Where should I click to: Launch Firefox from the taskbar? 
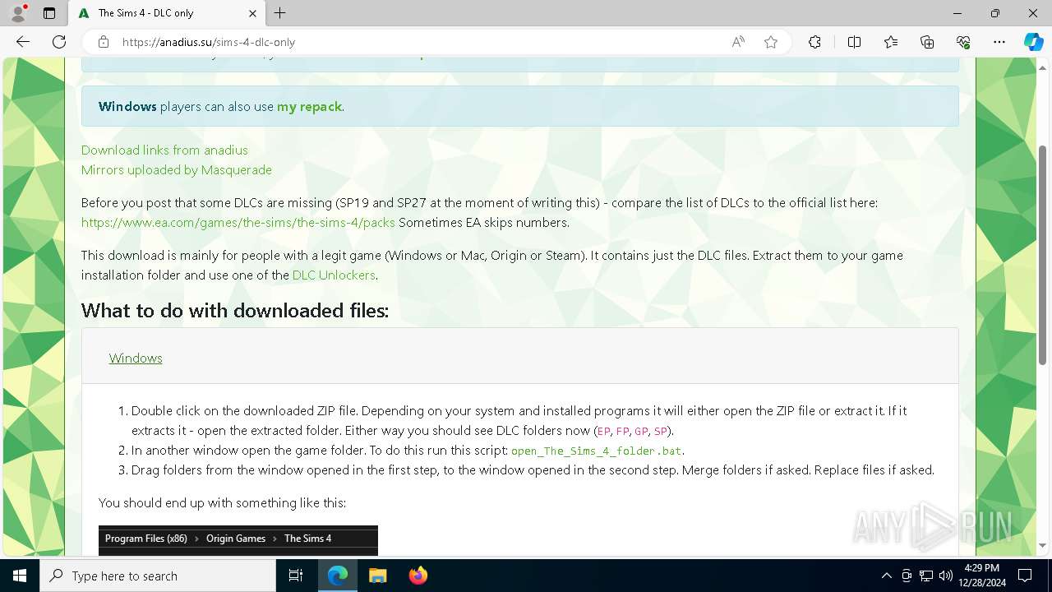click(x=418, y=576)
